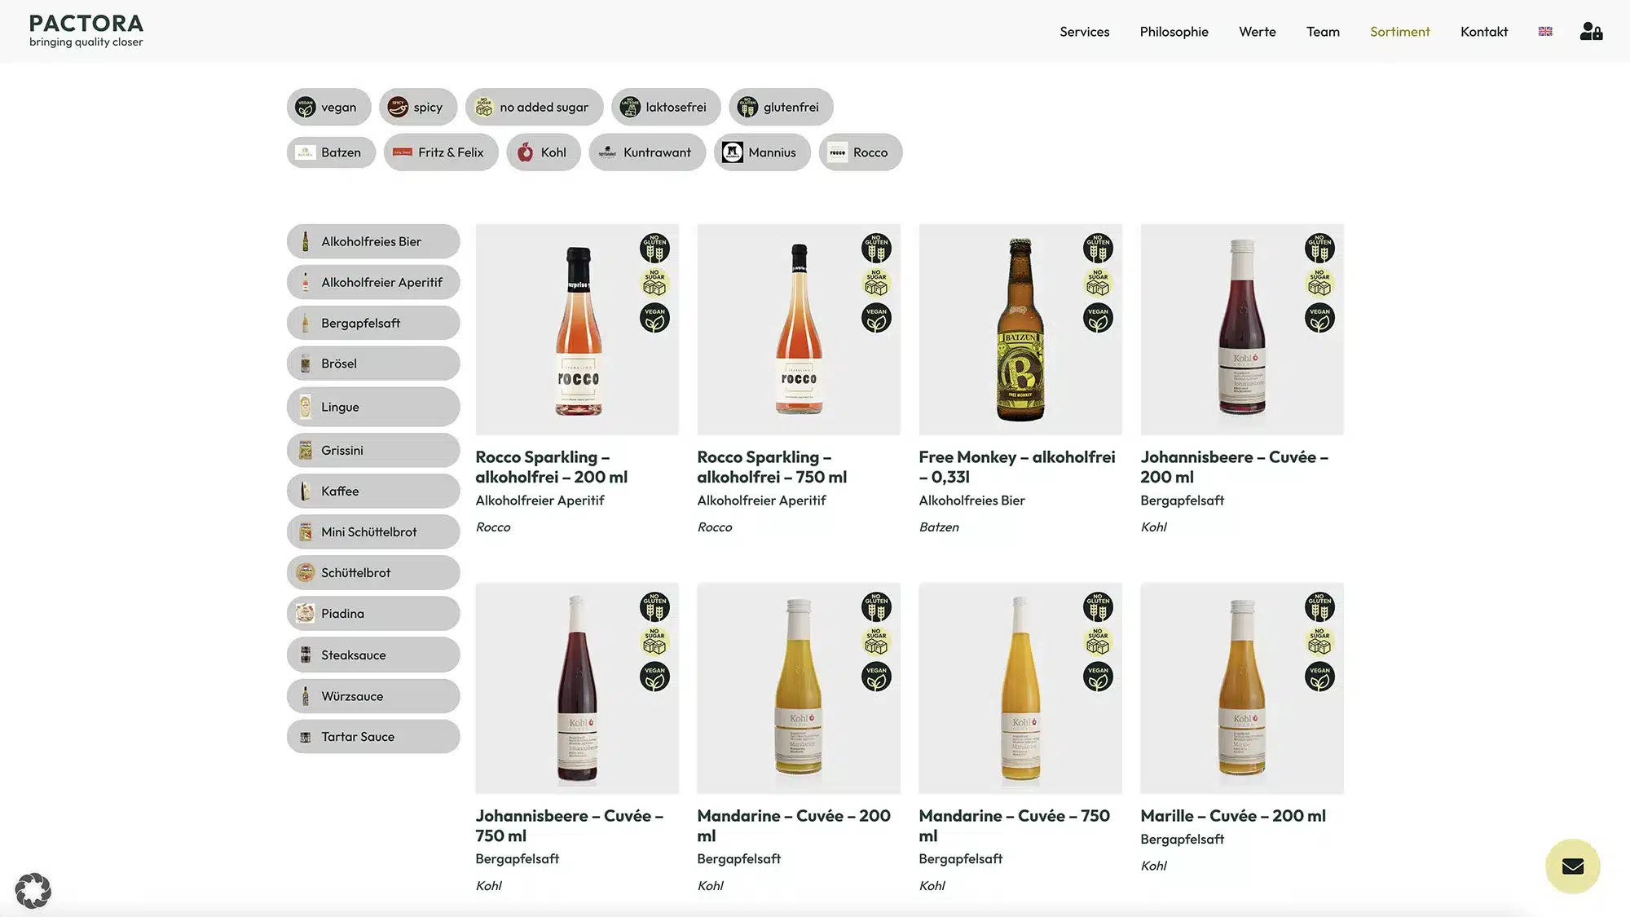Select the Würzsauce category
This screenshot has width=1630, height=917.
click(373, 696)
